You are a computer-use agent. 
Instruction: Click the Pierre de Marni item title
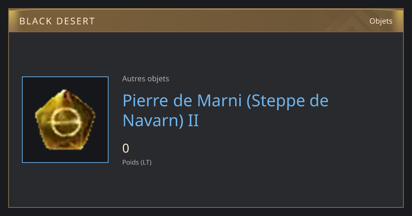pyautogui.click(x=225, y=110)
